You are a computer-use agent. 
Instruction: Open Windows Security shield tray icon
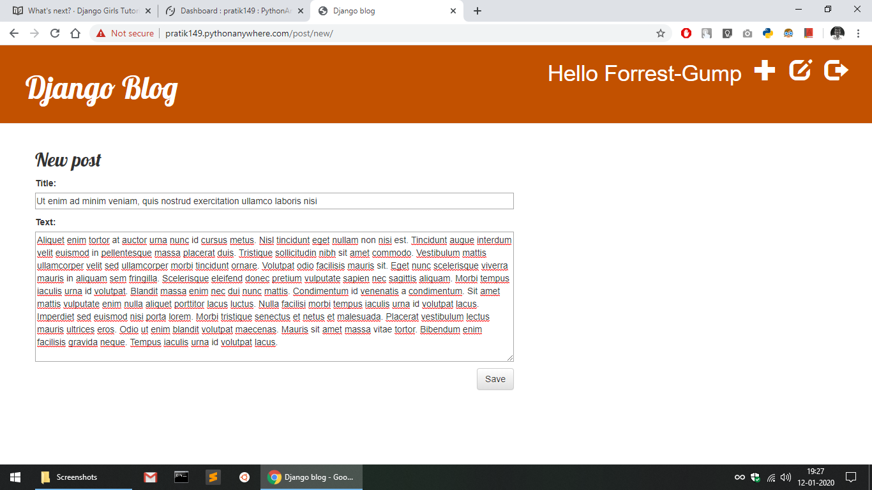[x=755, y=477]
